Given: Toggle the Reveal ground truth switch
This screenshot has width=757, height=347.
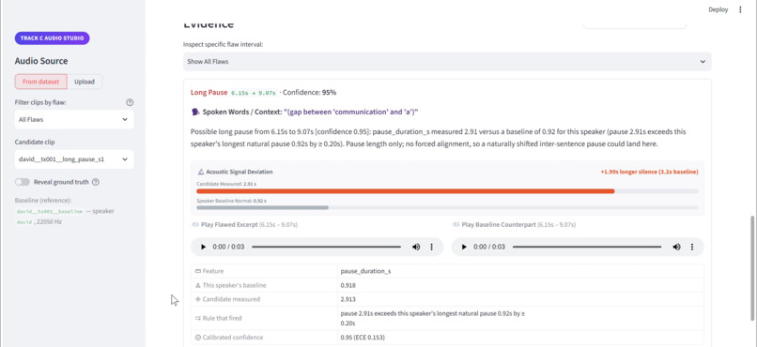Looking at the screenshot, I should (23, 182).
